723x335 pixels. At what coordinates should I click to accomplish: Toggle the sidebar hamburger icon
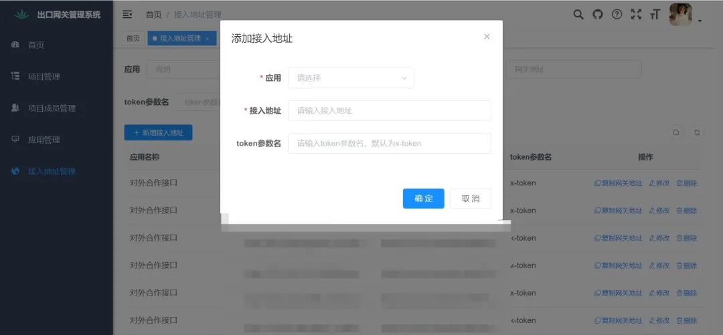[x=128, y=15]
